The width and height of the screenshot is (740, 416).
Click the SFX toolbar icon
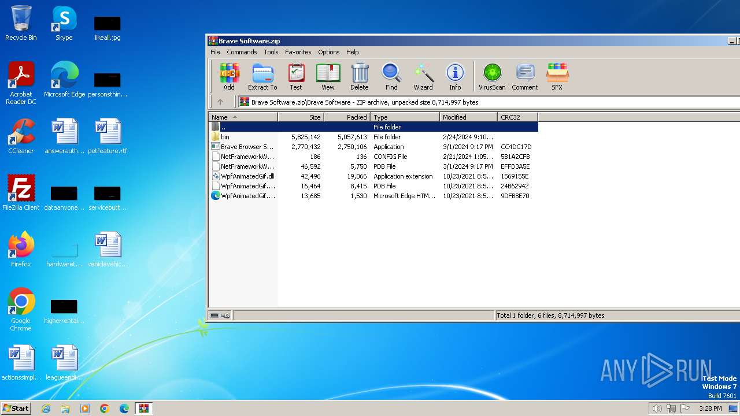557,77
